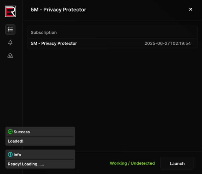Click the ER logo in the sidebar
This screenshot has height=174, width=202.
pos(10,11)
